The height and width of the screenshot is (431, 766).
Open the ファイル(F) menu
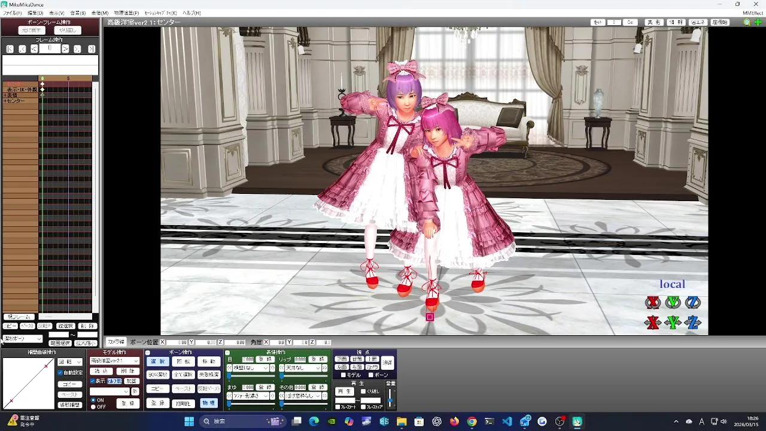[12, 13]
